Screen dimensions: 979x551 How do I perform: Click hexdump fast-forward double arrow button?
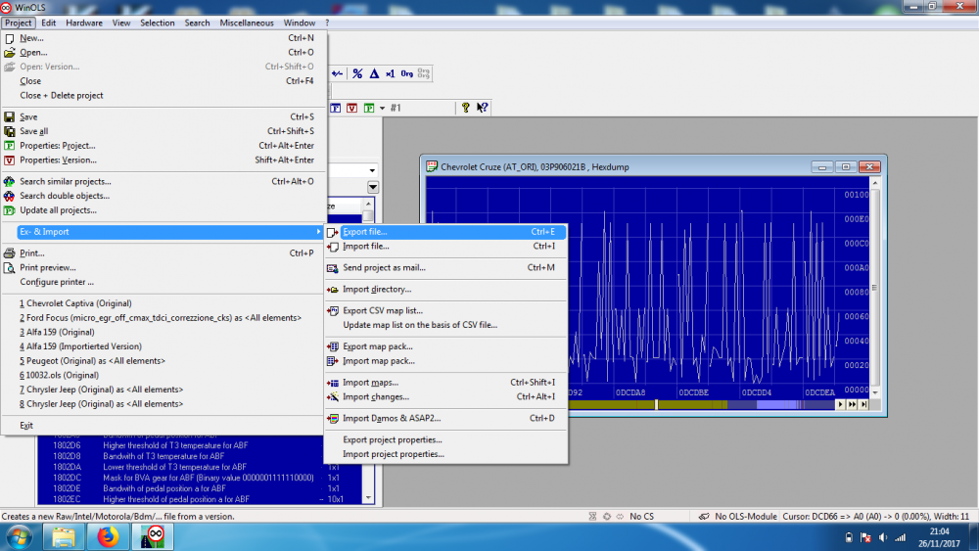click(853, 404)
